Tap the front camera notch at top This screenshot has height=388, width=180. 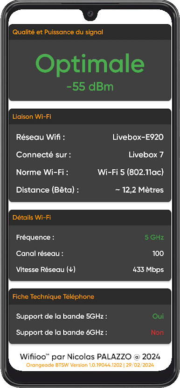[90, 13]
